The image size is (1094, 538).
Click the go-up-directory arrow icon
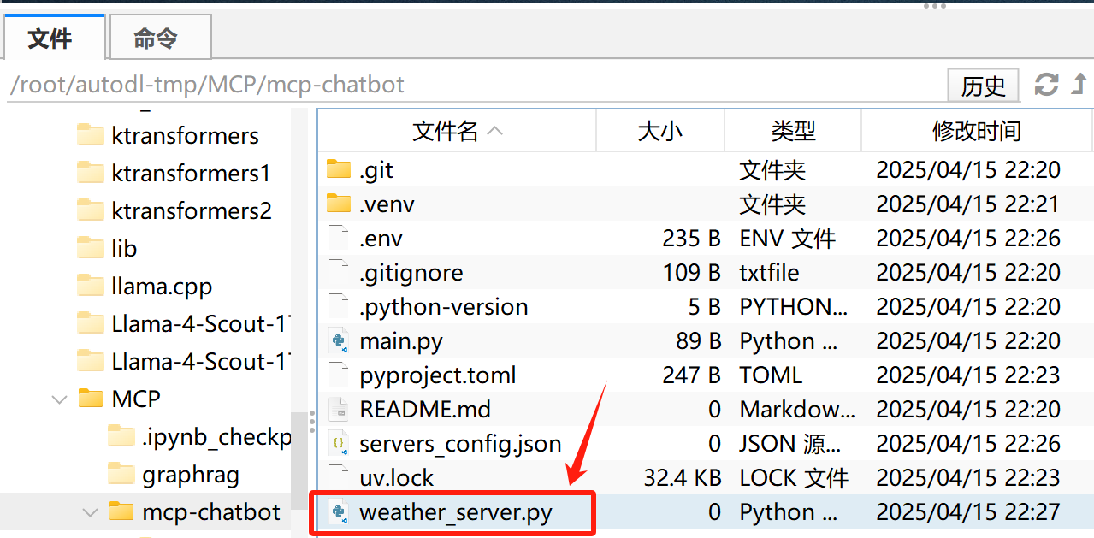(1079, 85)
